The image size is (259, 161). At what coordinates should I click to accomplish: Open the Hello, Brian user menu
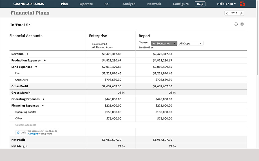pyautogui.click(x=226, y=4)
